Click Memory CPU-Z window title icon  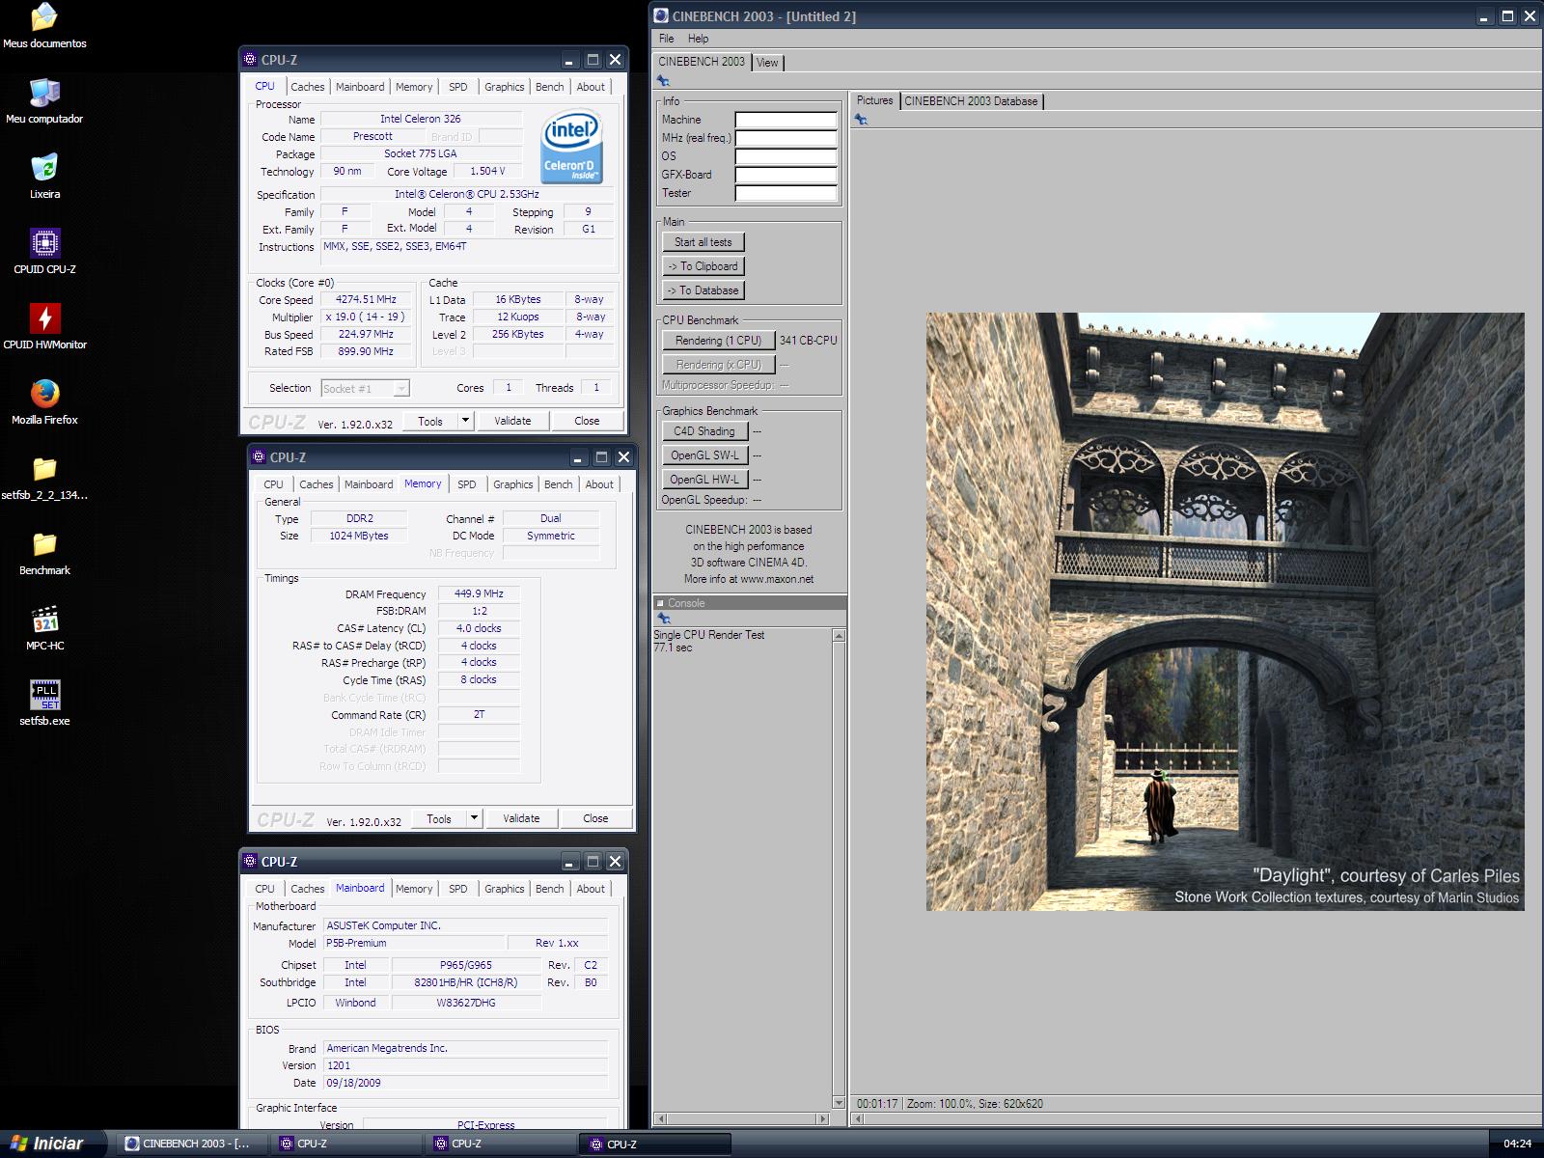click(x=259, y=457)
